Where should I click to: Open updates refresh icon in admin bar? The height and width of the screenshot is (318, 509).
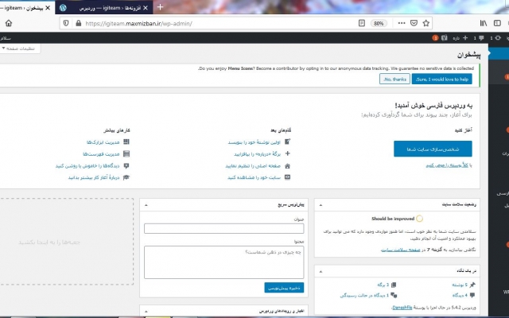[x=495, y=38]
